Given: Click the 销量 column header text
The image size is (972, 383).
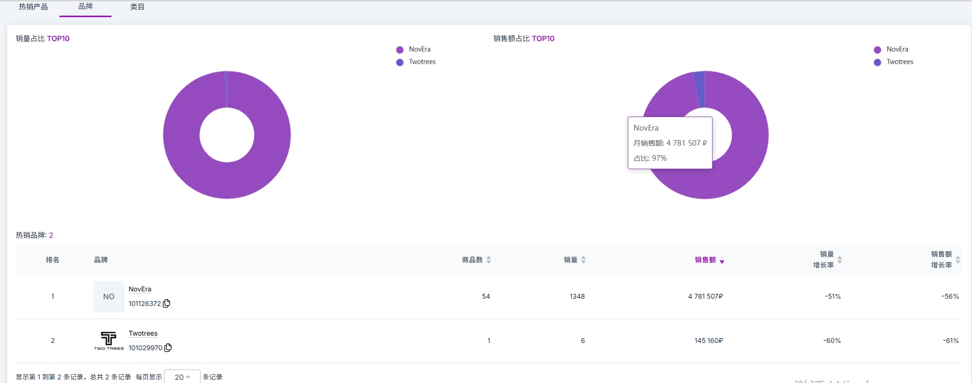Looking at the screenshot, I should (570, 260).
